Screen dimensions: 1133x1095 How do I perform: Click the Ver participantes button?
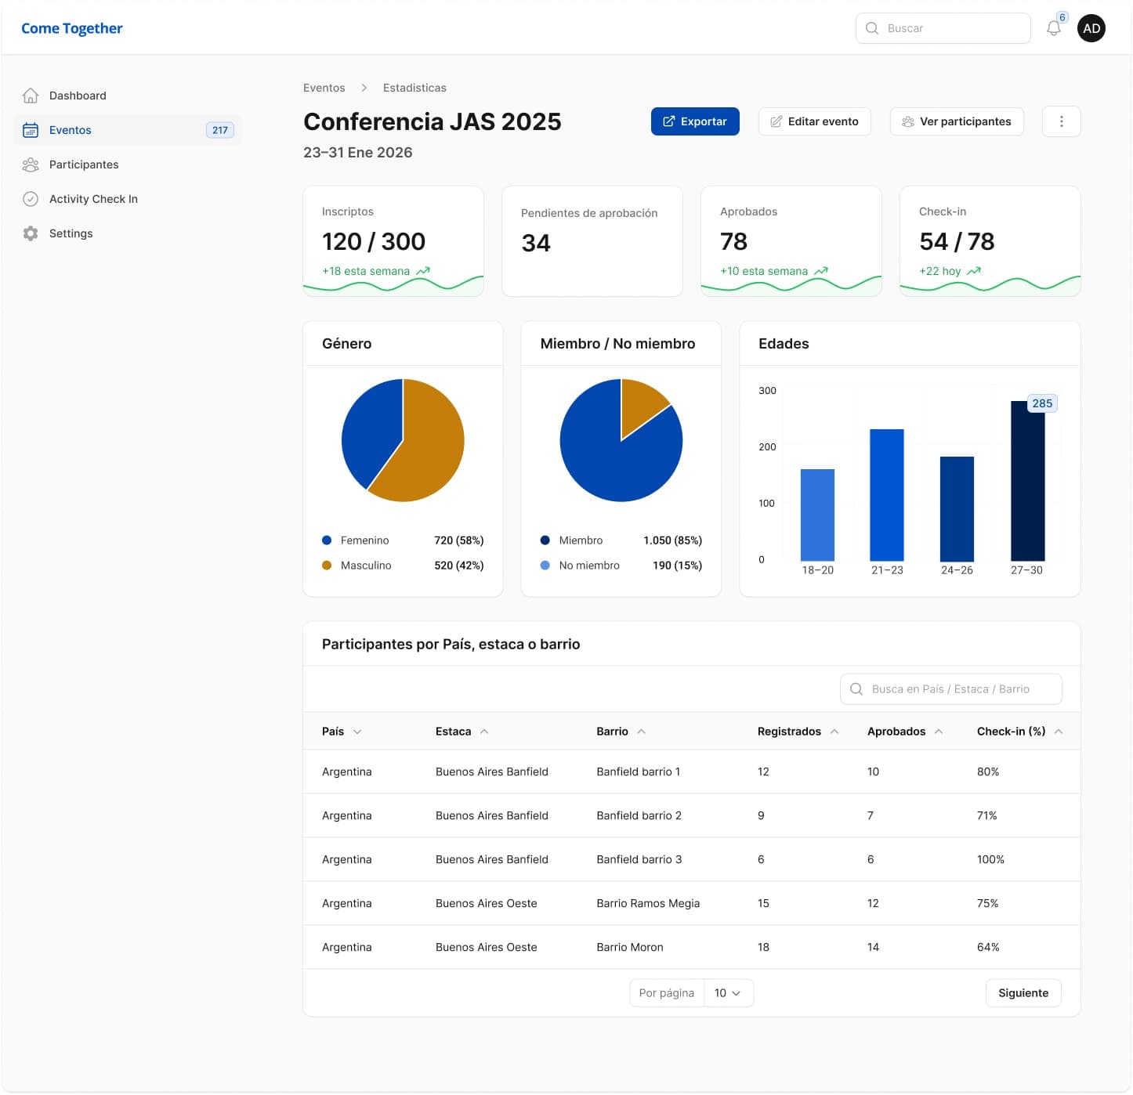(957, 121)
